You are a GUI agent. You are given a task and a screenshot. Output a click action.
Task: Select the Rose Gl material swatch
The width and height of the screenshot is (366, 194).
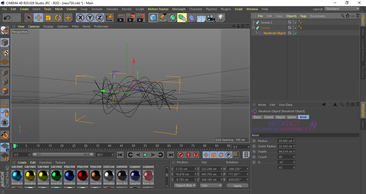[x=148, y=175]
